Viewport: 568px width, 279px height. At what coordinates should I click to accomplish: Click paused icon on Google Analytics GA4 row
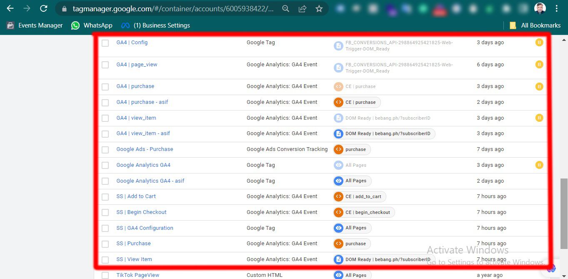(x=539, y=165)
